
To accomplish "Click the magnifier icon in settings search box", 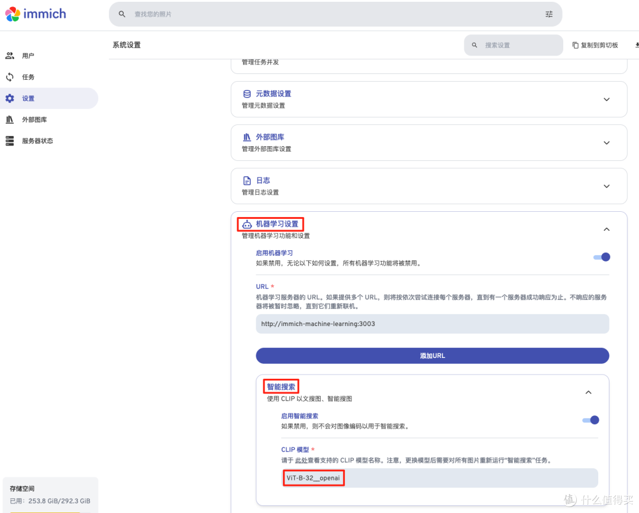I will pyautogui.click(x=475, y=45).
